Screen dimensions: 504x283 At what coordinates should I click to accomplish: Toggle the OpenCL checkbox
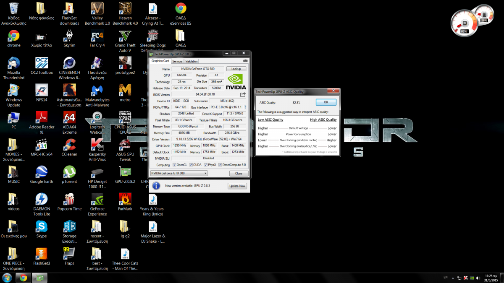[174, 165]
